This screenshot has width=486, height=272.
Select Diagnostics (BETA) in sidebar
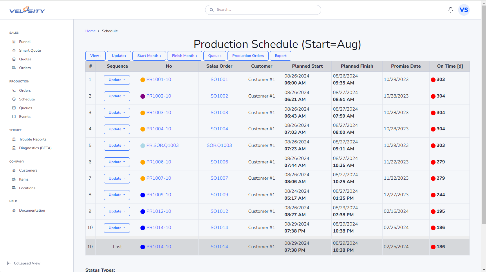[35, 148]
